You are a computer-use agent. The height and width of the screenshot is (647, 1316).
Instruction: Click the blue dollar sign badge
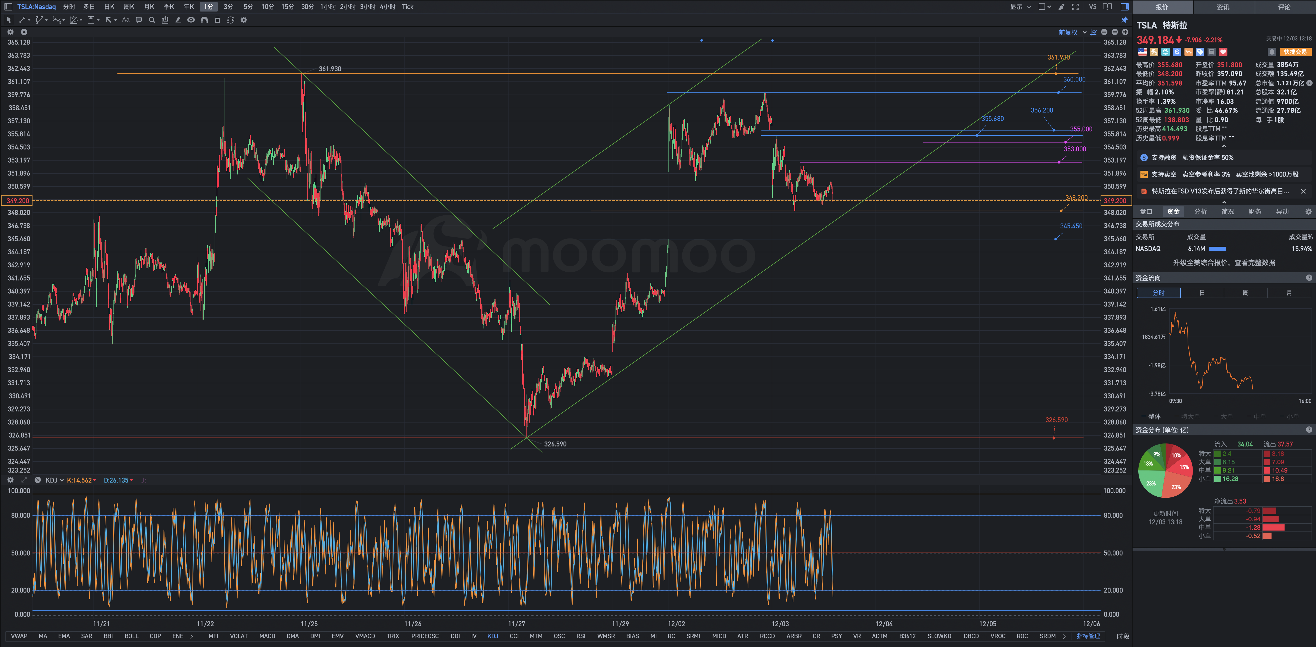pyautogui.click(x=1177, y=52)
